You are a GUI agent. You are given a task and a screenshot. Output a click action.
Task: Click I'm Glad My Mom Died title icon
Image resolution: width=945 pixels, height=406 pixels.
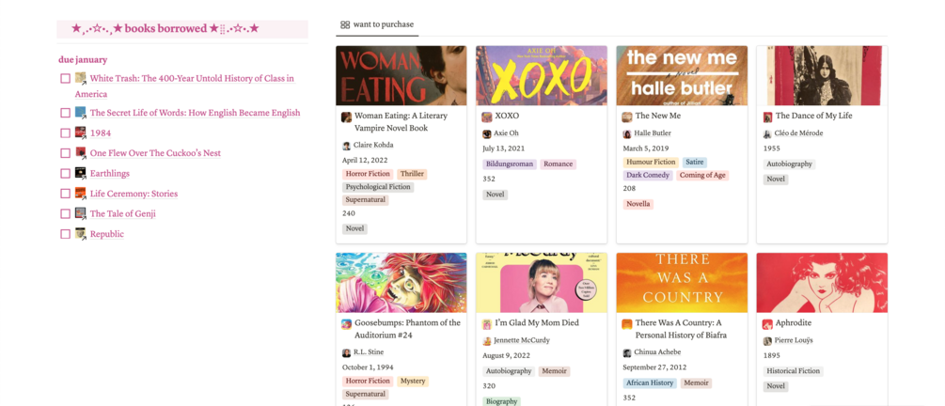(486, 324)
